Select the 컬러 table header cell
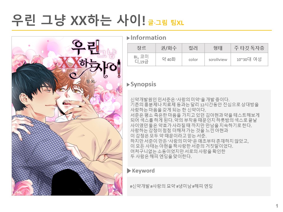This screenshot has height=212, width=283. click(193, 48)
